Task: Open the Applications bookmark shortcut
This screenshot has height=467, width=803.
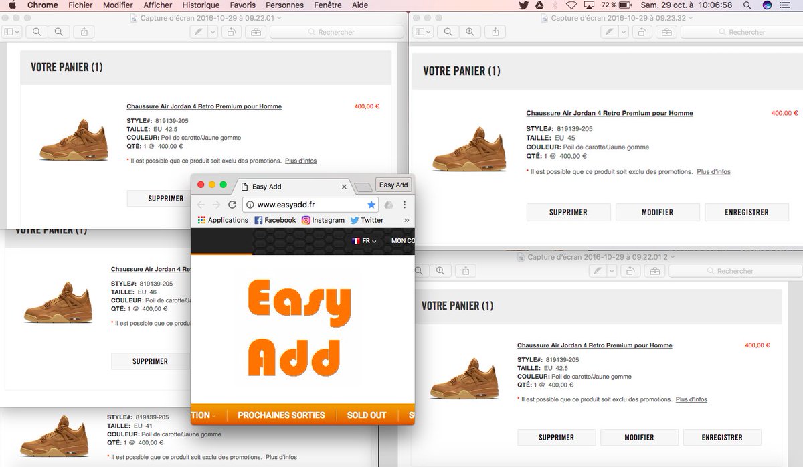Action: (x=223, y=220)
